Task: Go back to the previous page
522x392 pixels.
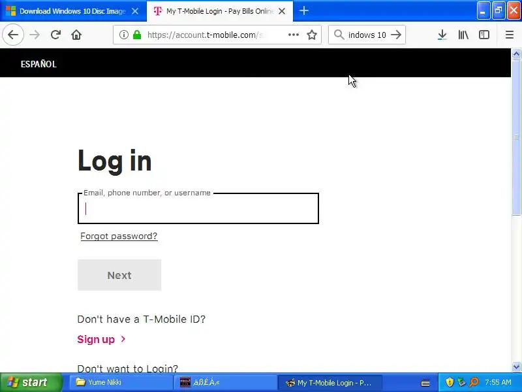Action: coord(13,35)
